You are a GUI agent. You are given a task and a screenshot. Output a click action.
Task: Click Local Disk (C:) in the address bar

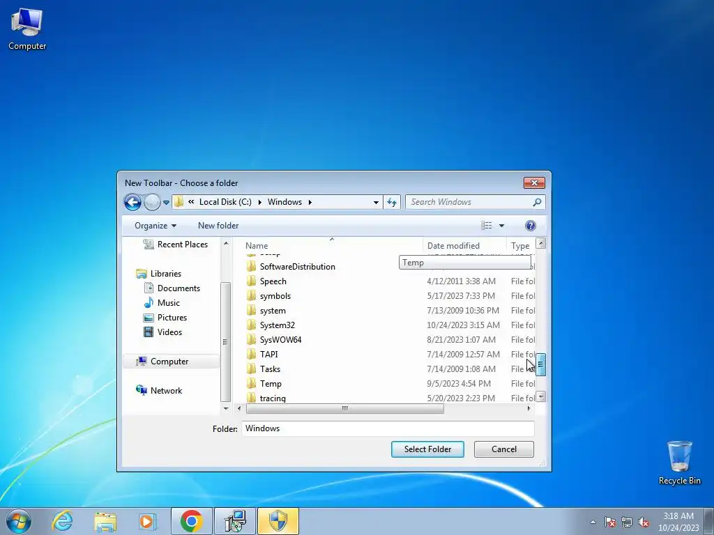tap(225, 202)
